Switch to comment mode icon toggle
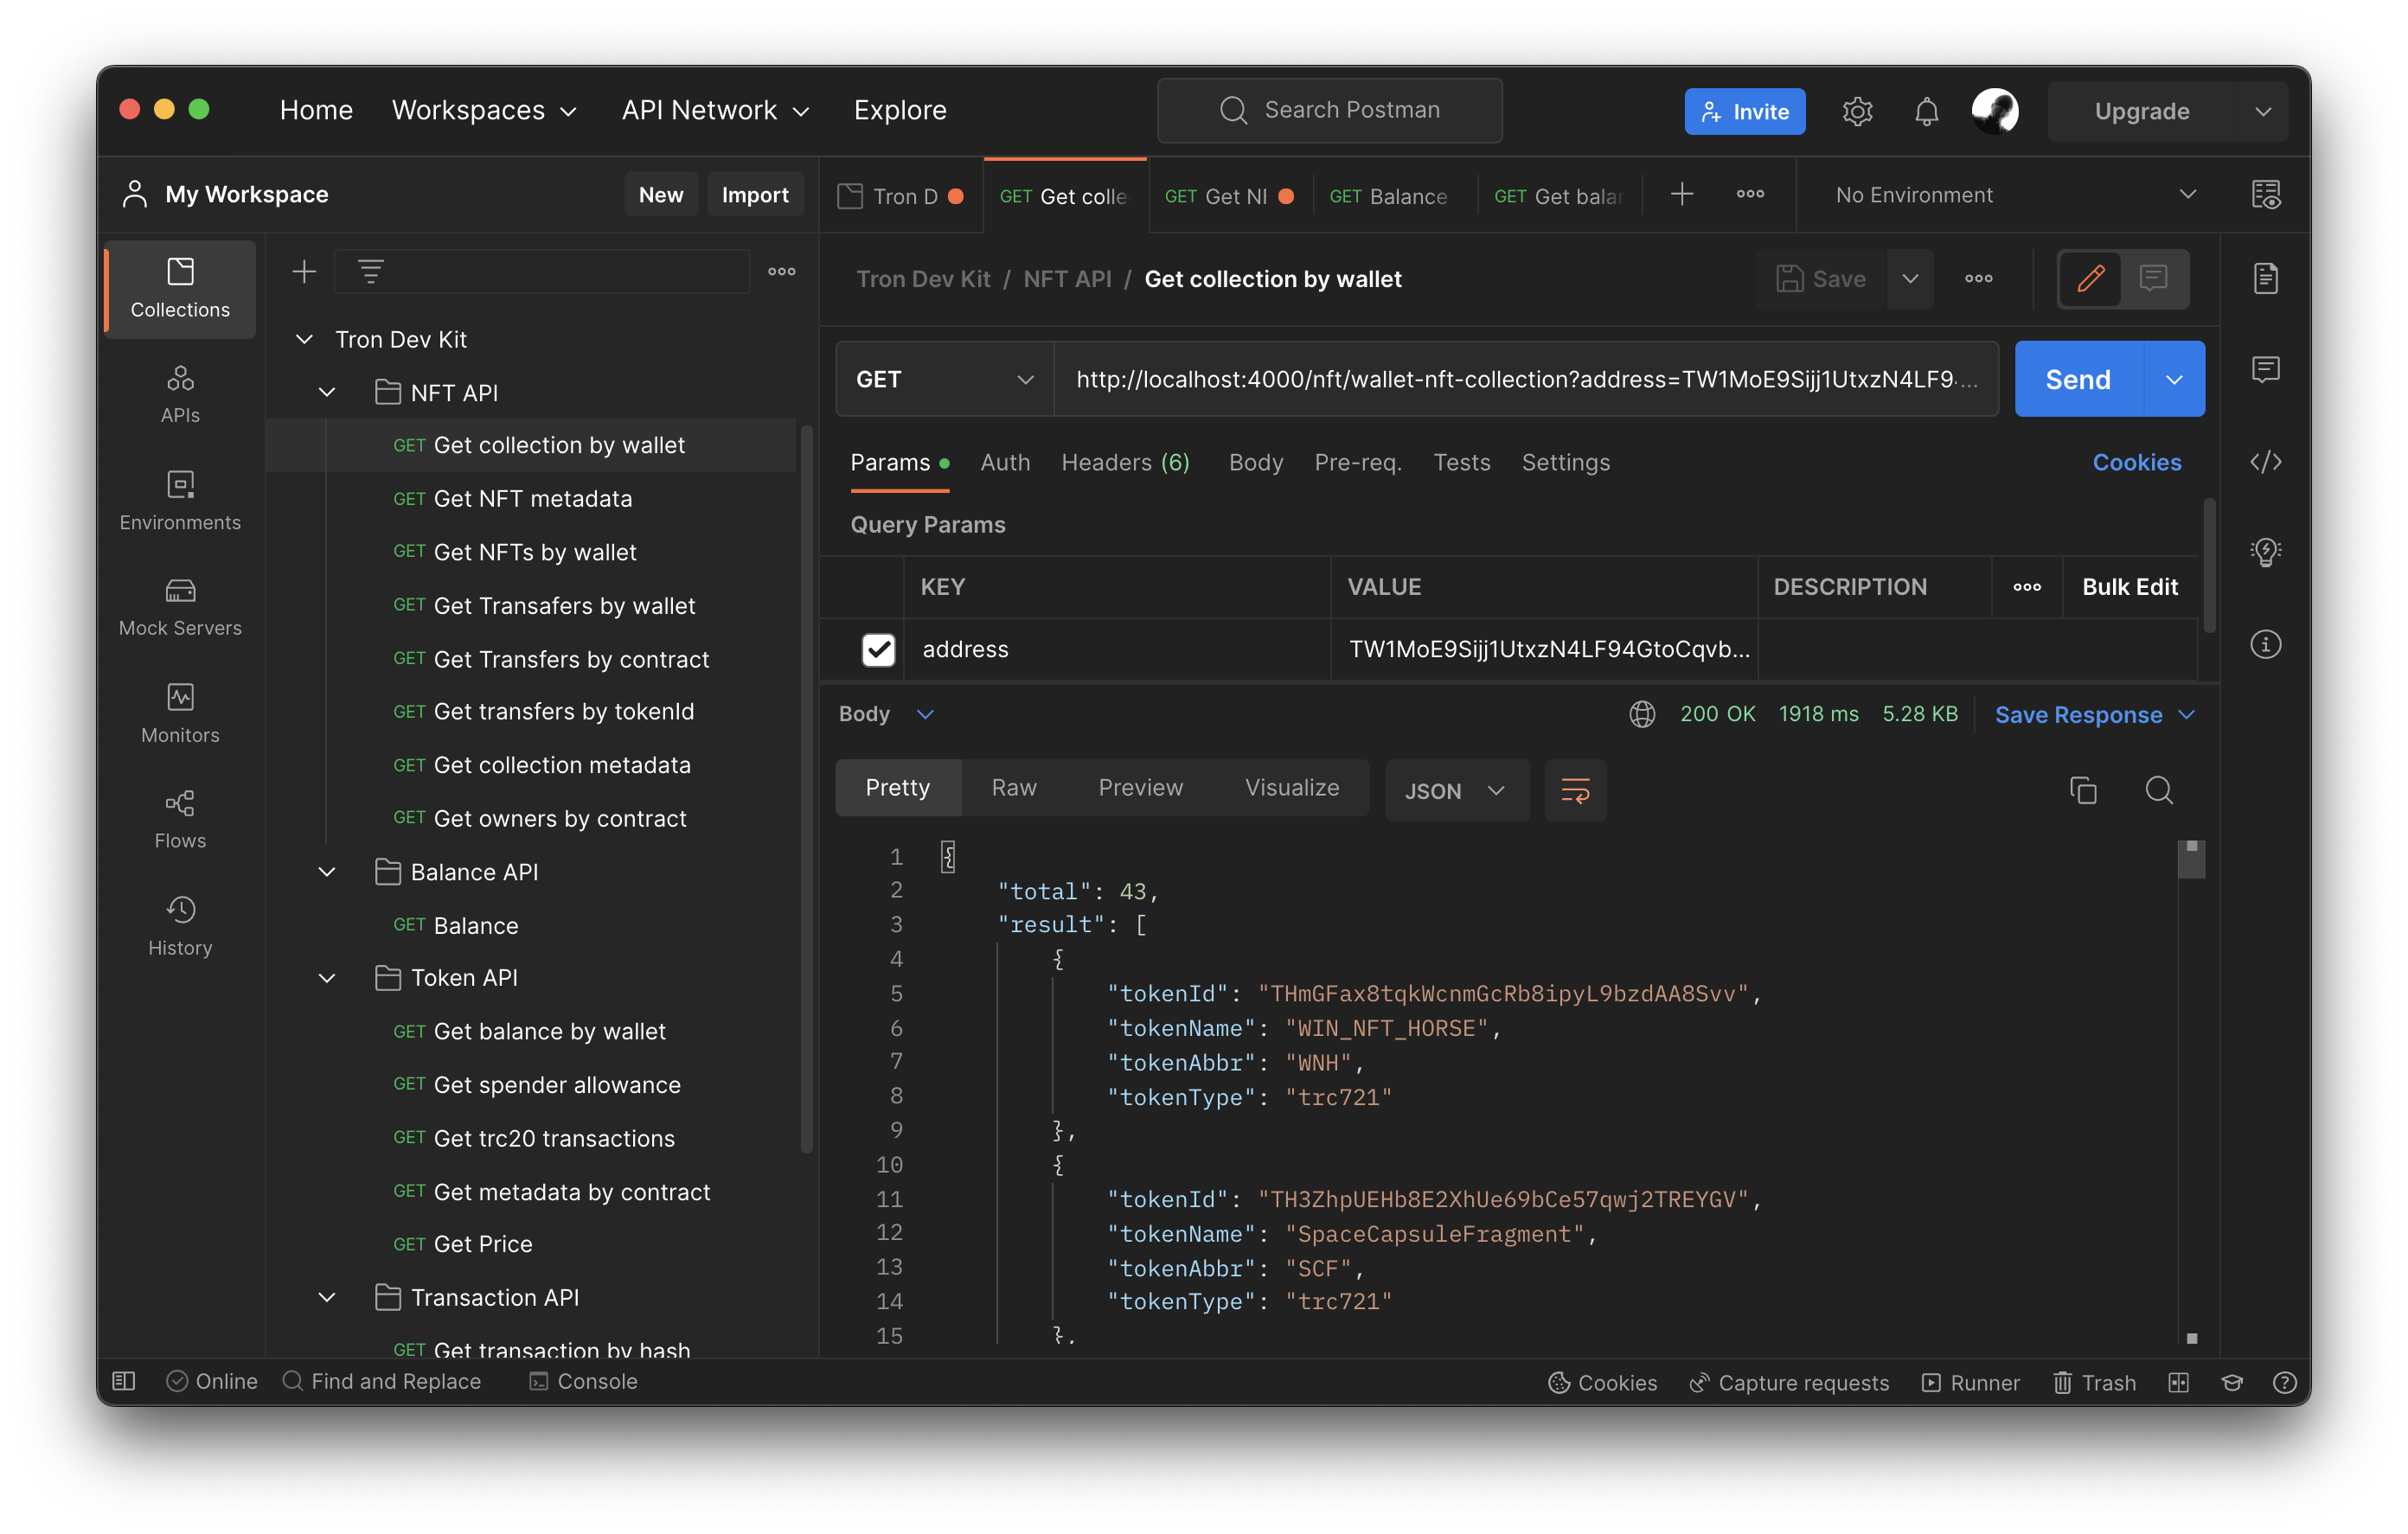The width and height of the screenshot is (2408, 1534). coord(2153,279)
